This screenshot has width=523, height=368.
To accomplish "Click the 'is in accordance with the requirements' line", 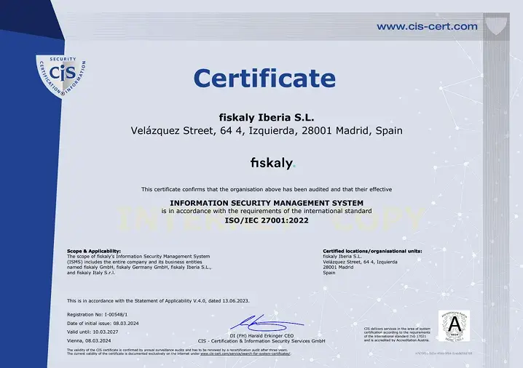I will coord(267,211).
